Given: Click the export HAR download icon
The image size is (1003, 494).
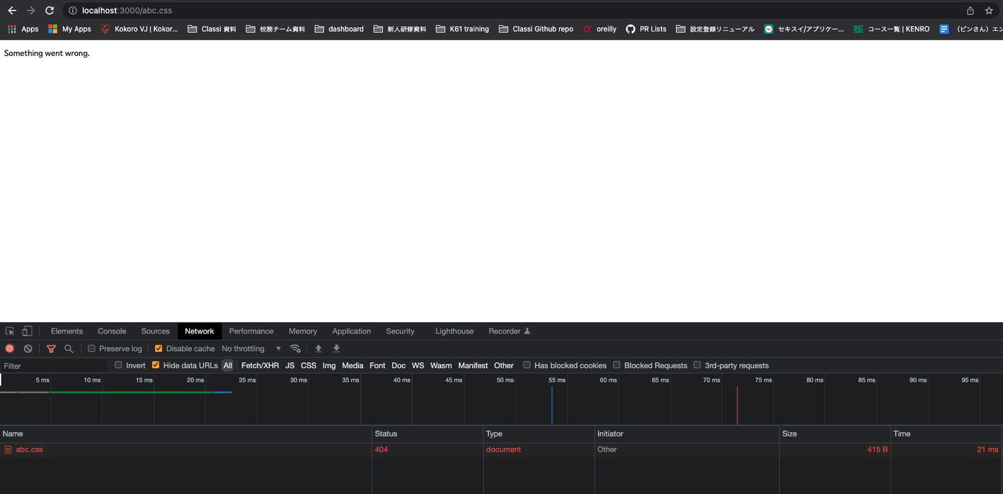Looking at the screenshot, I should 336,349.
